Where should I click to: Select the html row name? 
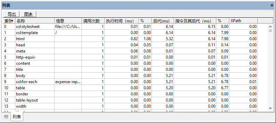click(20, 39)
